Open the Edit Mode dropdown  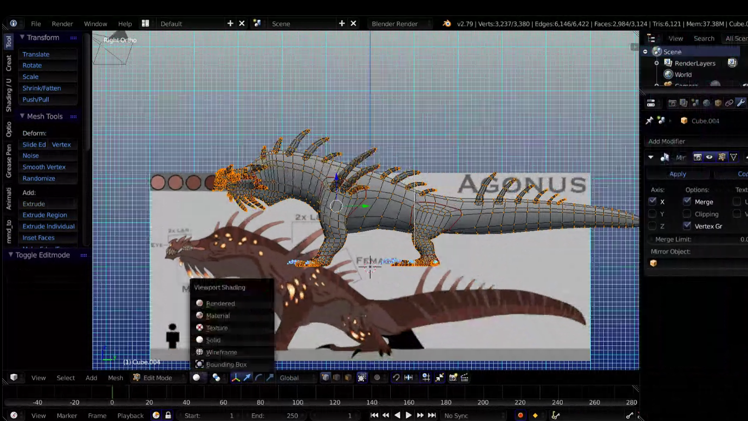[158, 378]
